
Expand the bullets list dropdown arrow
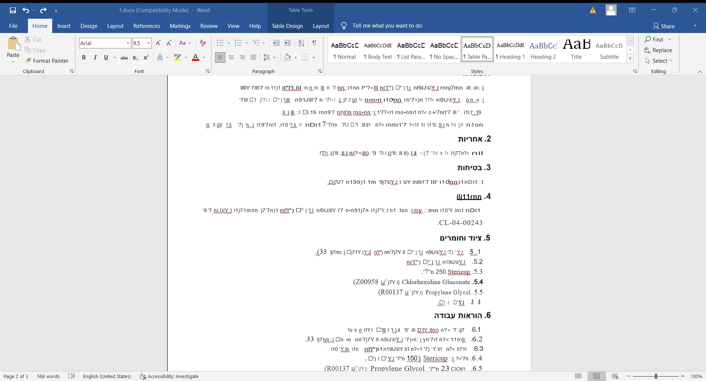coord(229,43)
